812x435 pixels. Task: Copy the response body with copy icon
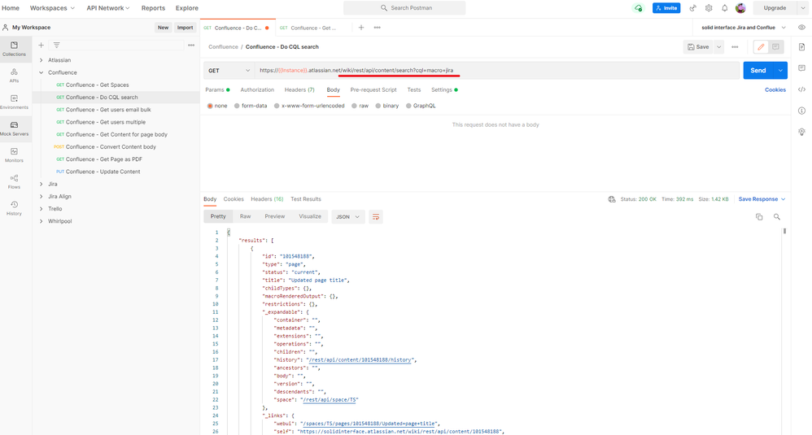[759, 217]
